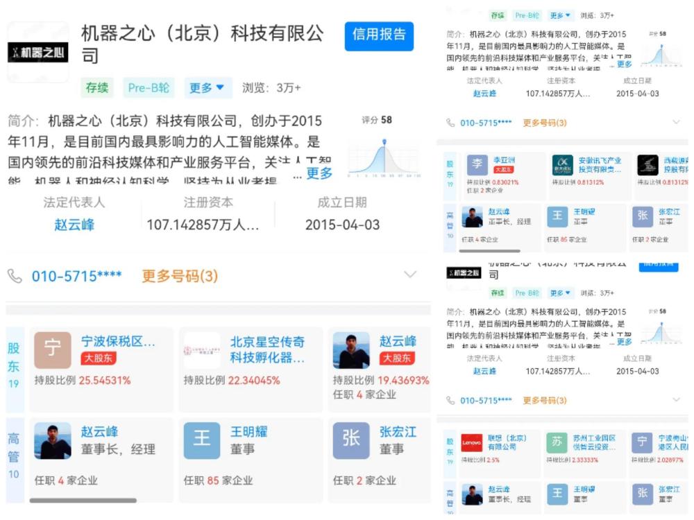
Task: Click the phone icon in the bottom-right panel
Action: [450, 401]
